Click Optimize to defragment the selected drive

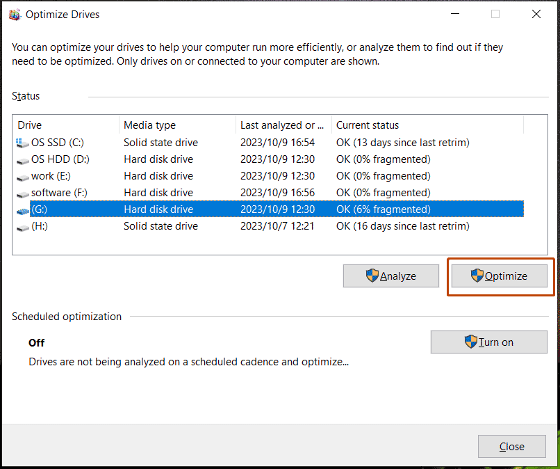point(500,276)
